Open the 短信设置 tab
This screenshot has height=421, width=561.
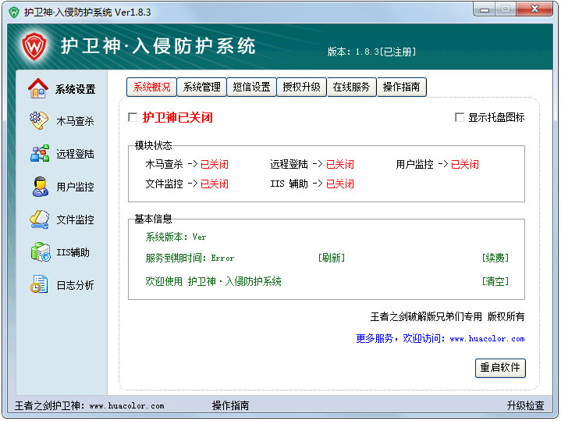251,87
